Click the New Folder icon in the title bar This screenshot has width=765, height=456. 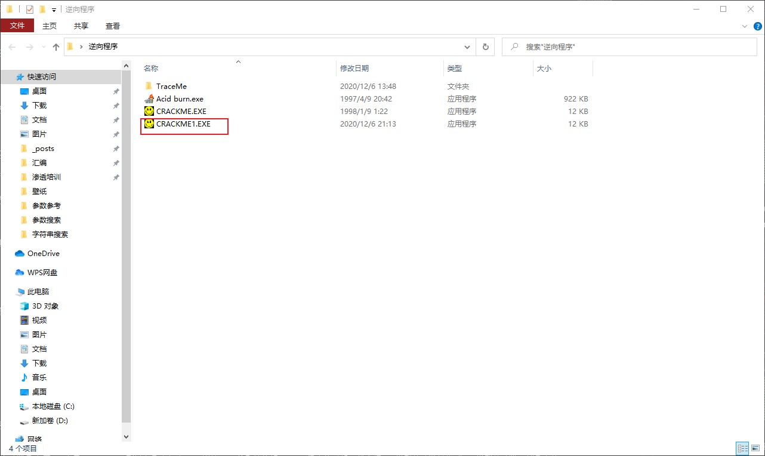click(x=42, y=9)
